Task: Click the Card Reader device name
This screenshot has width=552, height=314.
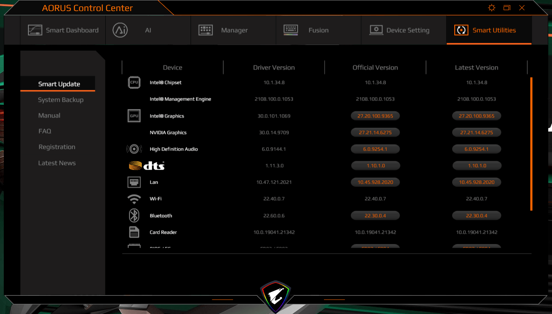Action: (x=163, y=232)
